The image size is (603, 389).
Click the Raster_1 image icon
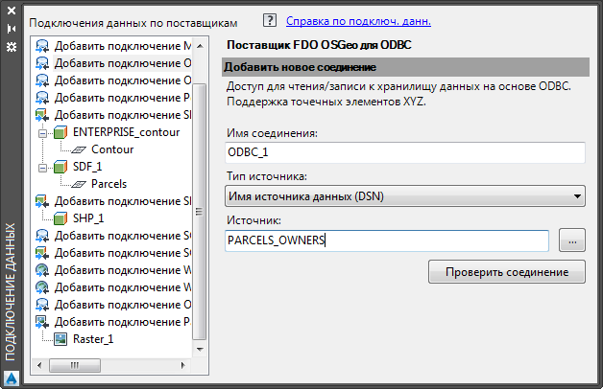61,339
